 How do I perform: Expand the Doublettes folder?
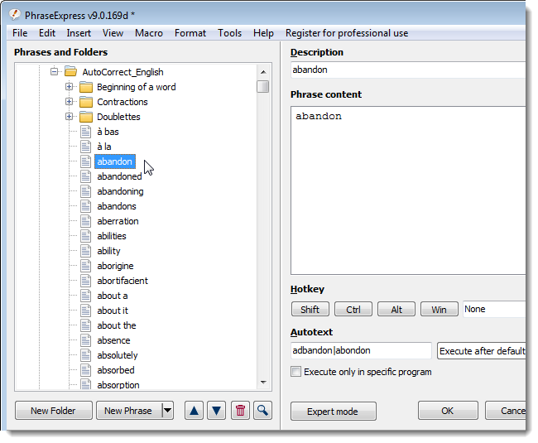point(69,116)
